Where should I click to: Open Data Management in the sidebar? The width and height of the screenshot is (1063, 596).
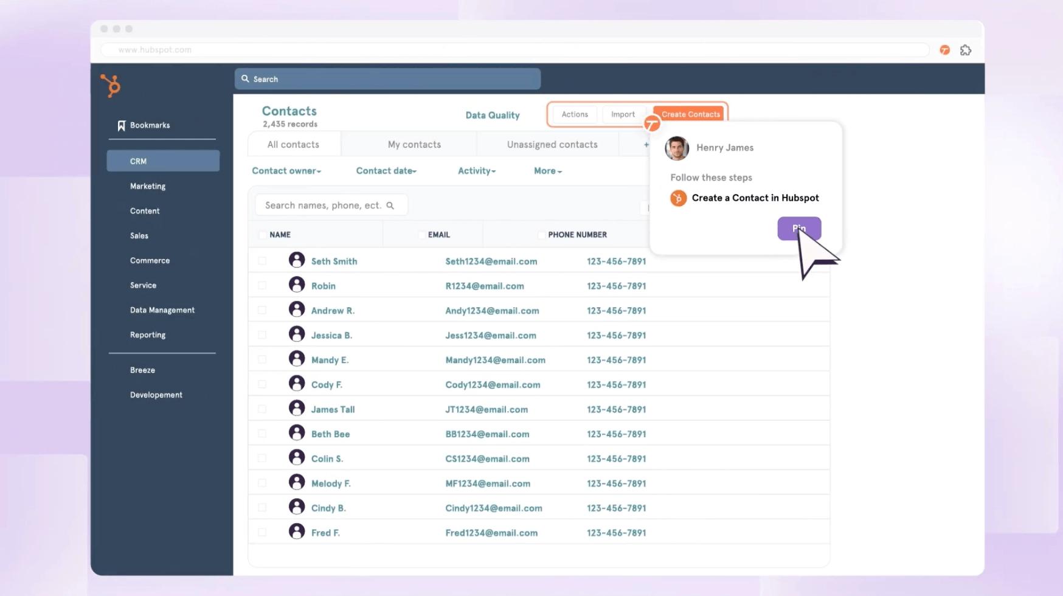(162, 310)
